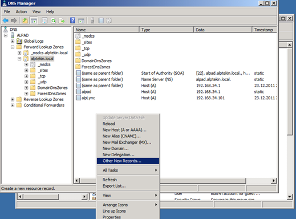296x219 pixels.
Task: Expand the ForestDnsZones tree node
Action: click(x=26, y=94)
